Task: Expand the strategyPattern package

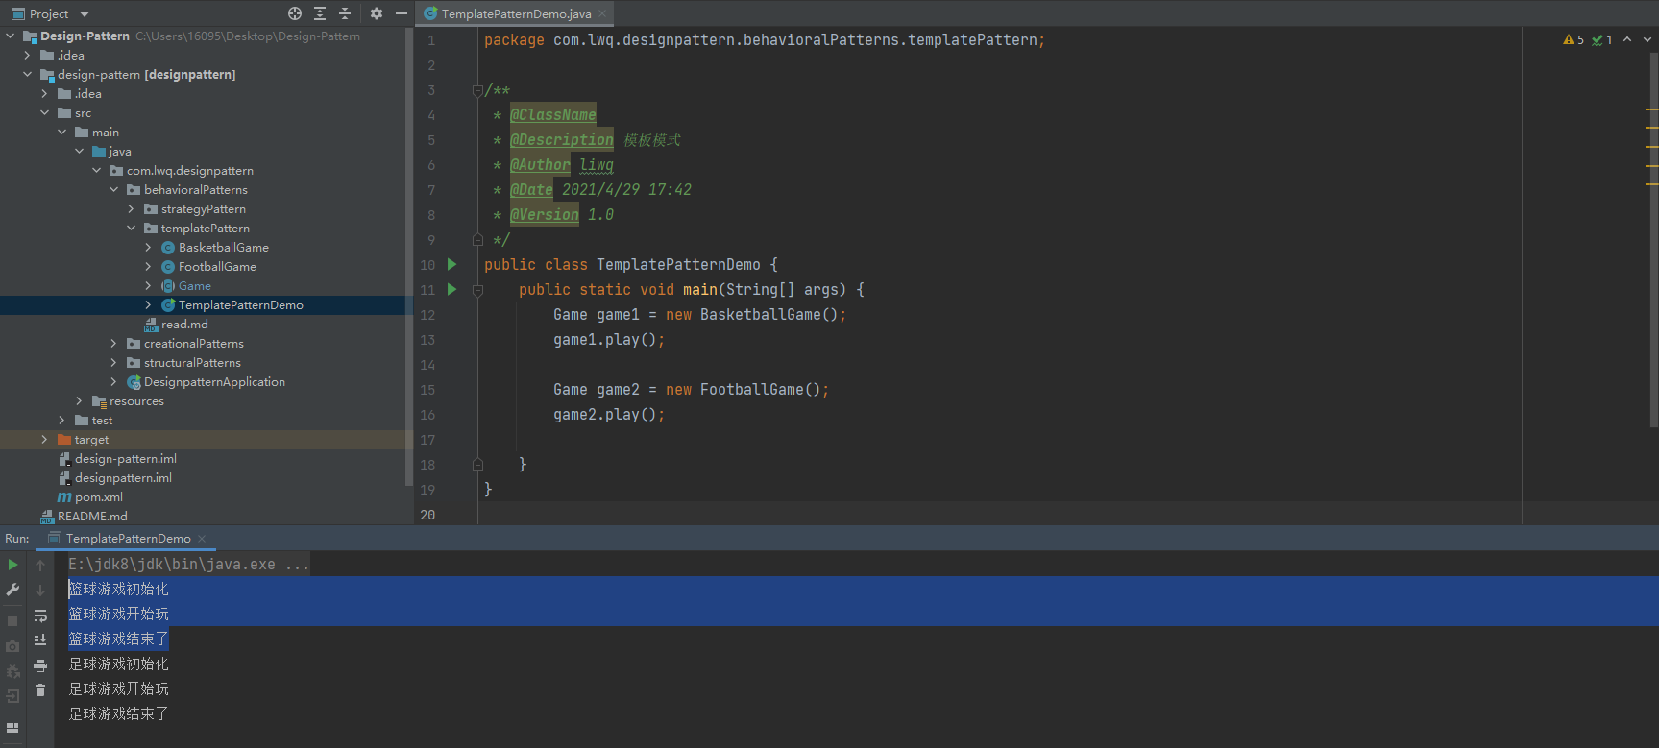Action: point(132,208)
